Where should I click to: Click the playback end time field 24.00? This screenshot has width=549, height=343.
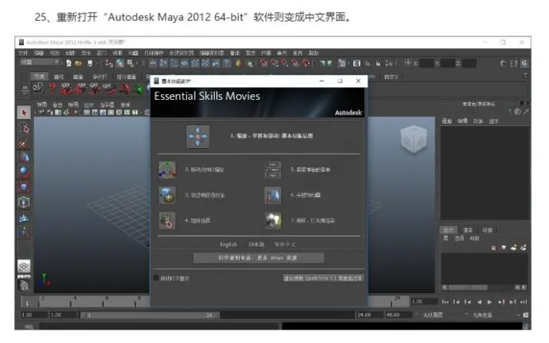click(369, 315)
